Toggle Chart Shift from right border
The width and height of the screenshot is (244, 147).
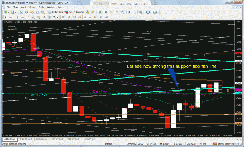[x=135, y=12]
